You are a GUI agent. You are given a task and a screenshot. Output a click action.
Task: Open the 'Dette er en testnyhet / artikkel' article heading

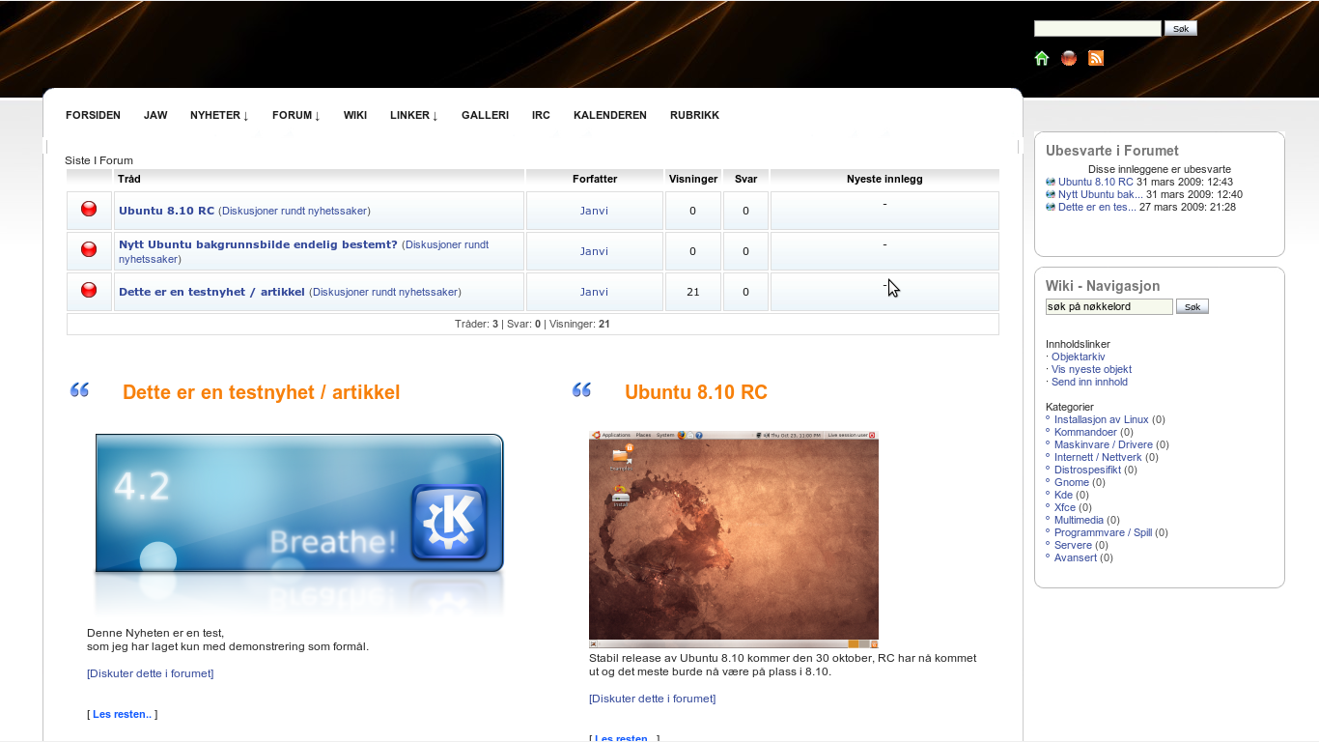(x=261, y=392)
